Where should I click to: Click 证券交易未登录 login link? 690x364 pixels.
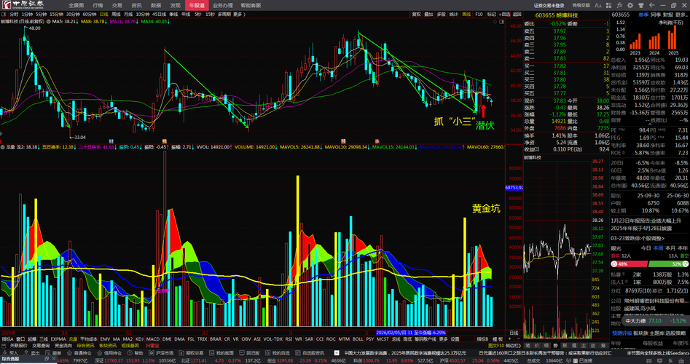point(549,6)
